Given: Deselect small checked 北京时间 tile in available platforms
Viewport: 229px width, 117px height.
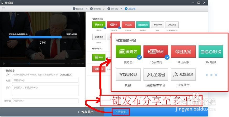Looking at the screenshot, I should [114, 25].
